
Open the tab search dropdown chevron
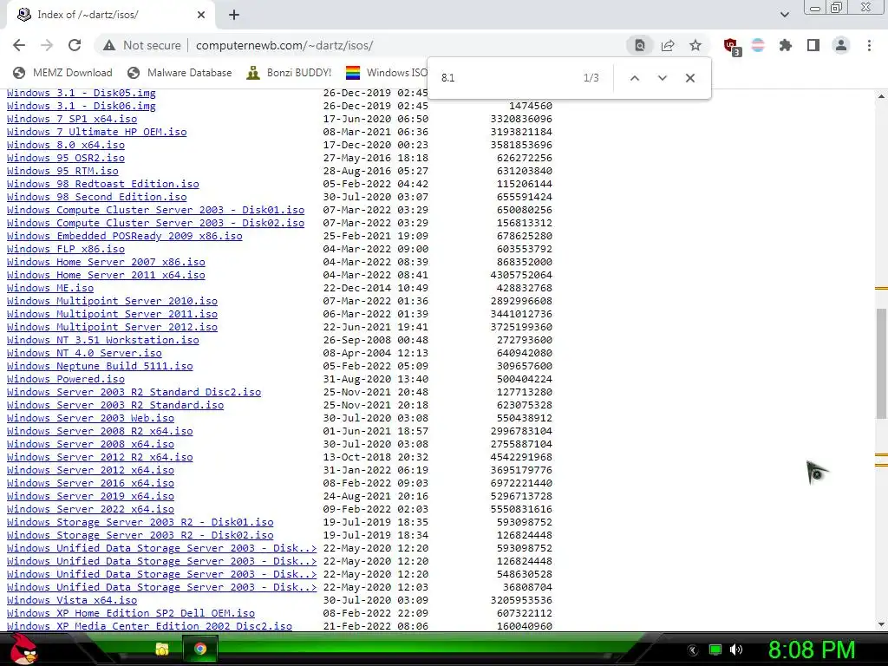(x=784, y=15)
